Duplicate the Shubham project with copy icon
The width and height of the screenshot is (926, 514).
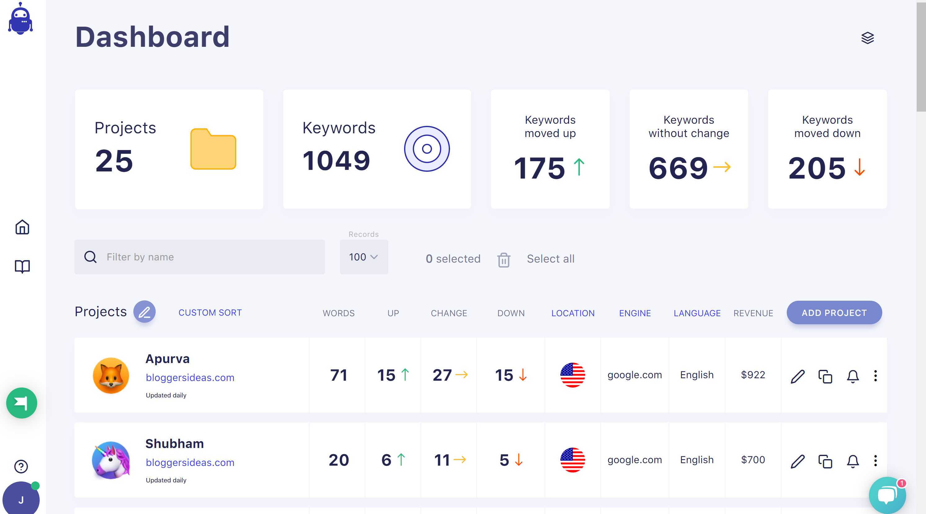click(x=825, y=461)
